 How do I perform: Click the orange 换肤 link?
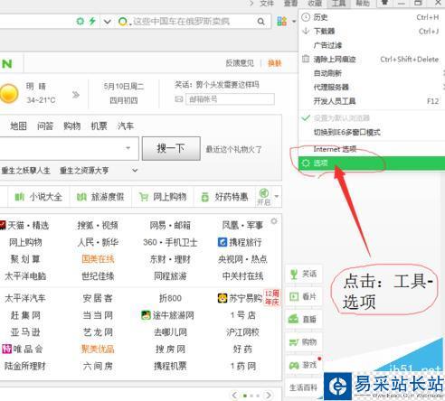[275, 63]
